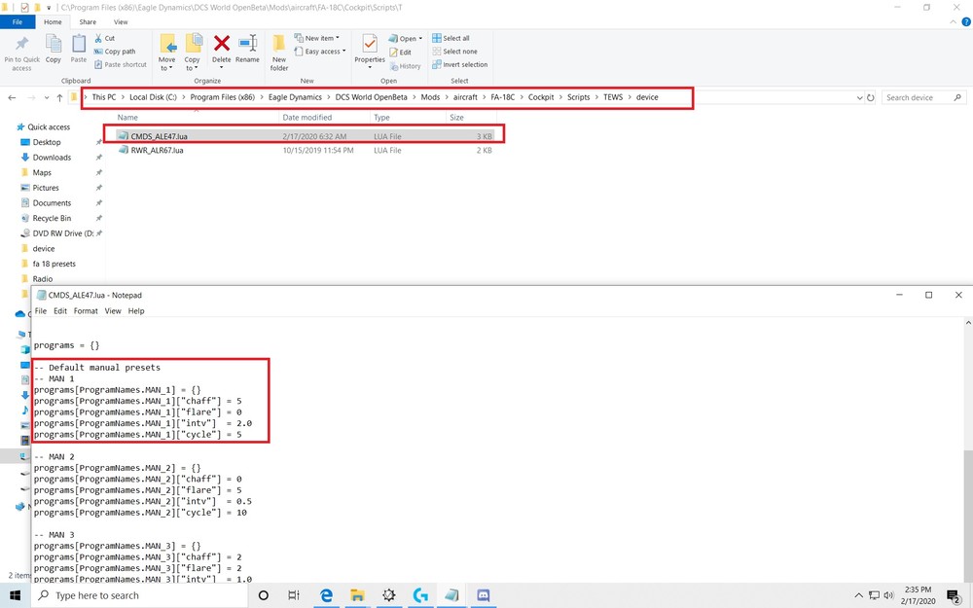The width and height of the screenshot is (973, 608).
Task: Open the Easy access dropdown
Action: [x=320, y=52]
